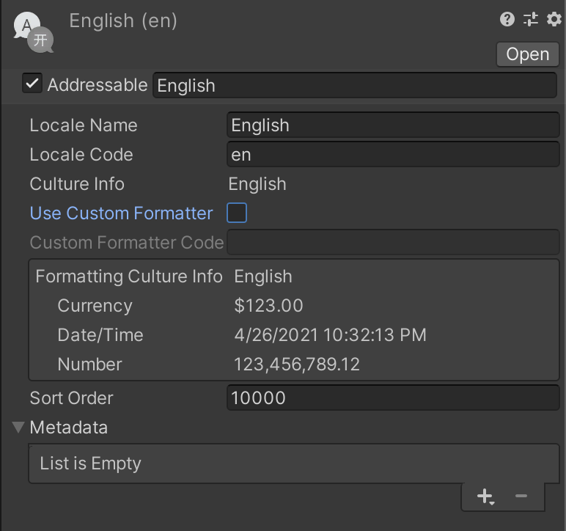Open the preset selector sliders icon
This screenshot has height=531, width=566.
point(531,20)
